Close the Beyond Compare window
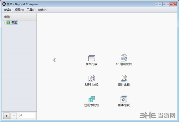Image resolution: width=179 pixels, height=122 pixels. point(173,4)
